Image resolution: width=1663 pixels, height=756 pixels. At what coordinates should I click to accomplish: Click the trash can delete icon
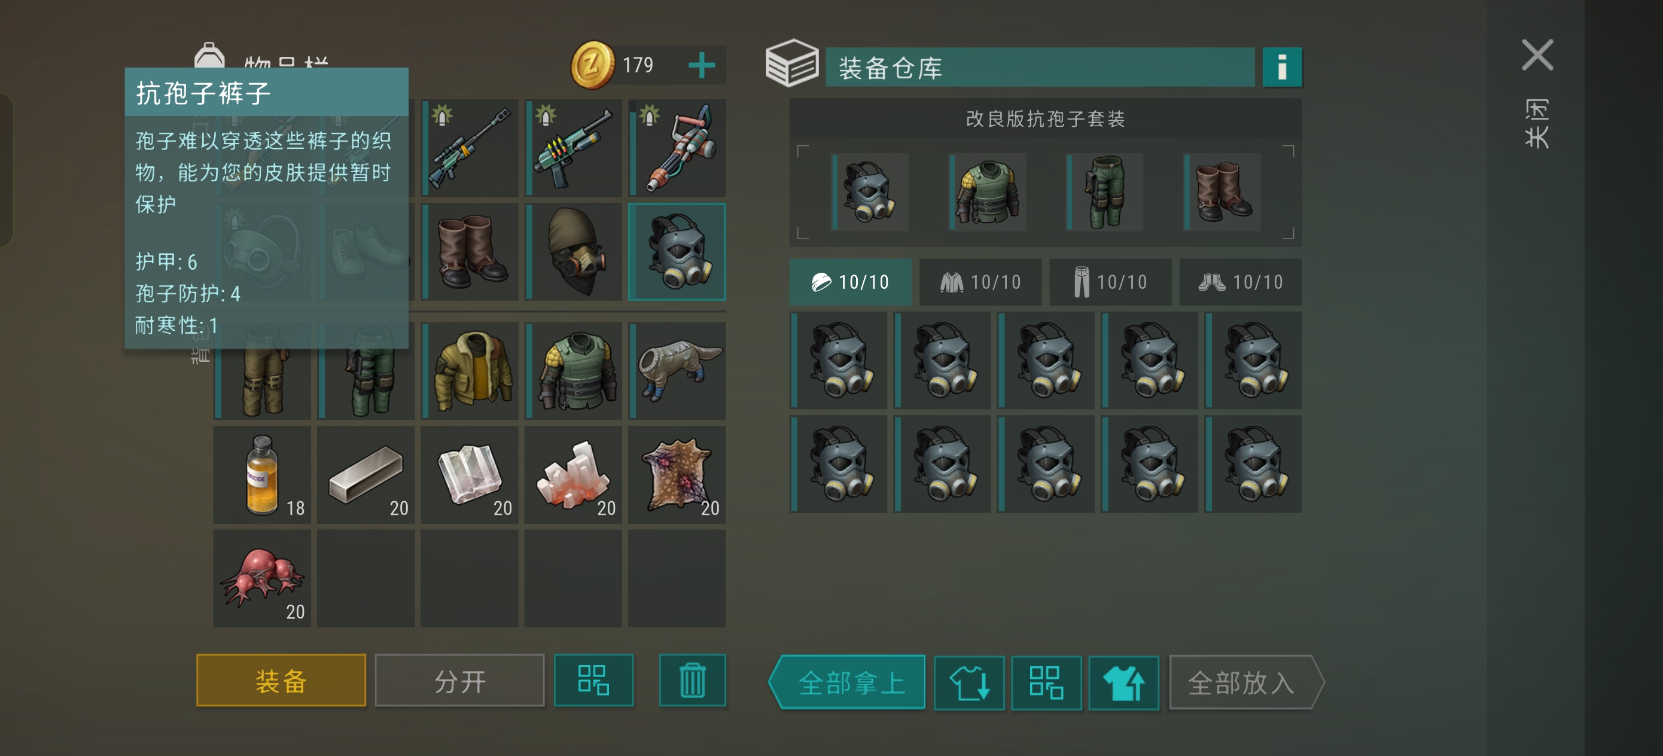pos(692,681)
